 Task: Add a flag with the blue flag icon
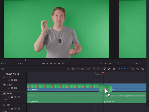119,69
